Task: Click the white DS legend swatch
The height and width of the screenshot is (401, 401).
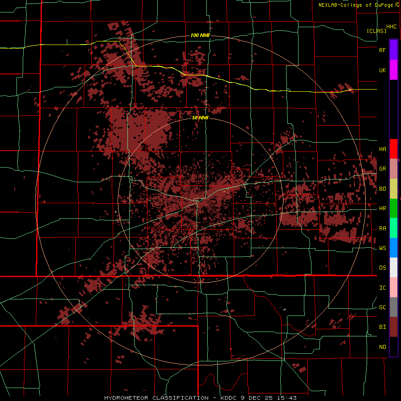Action: [x=393, y=267]
